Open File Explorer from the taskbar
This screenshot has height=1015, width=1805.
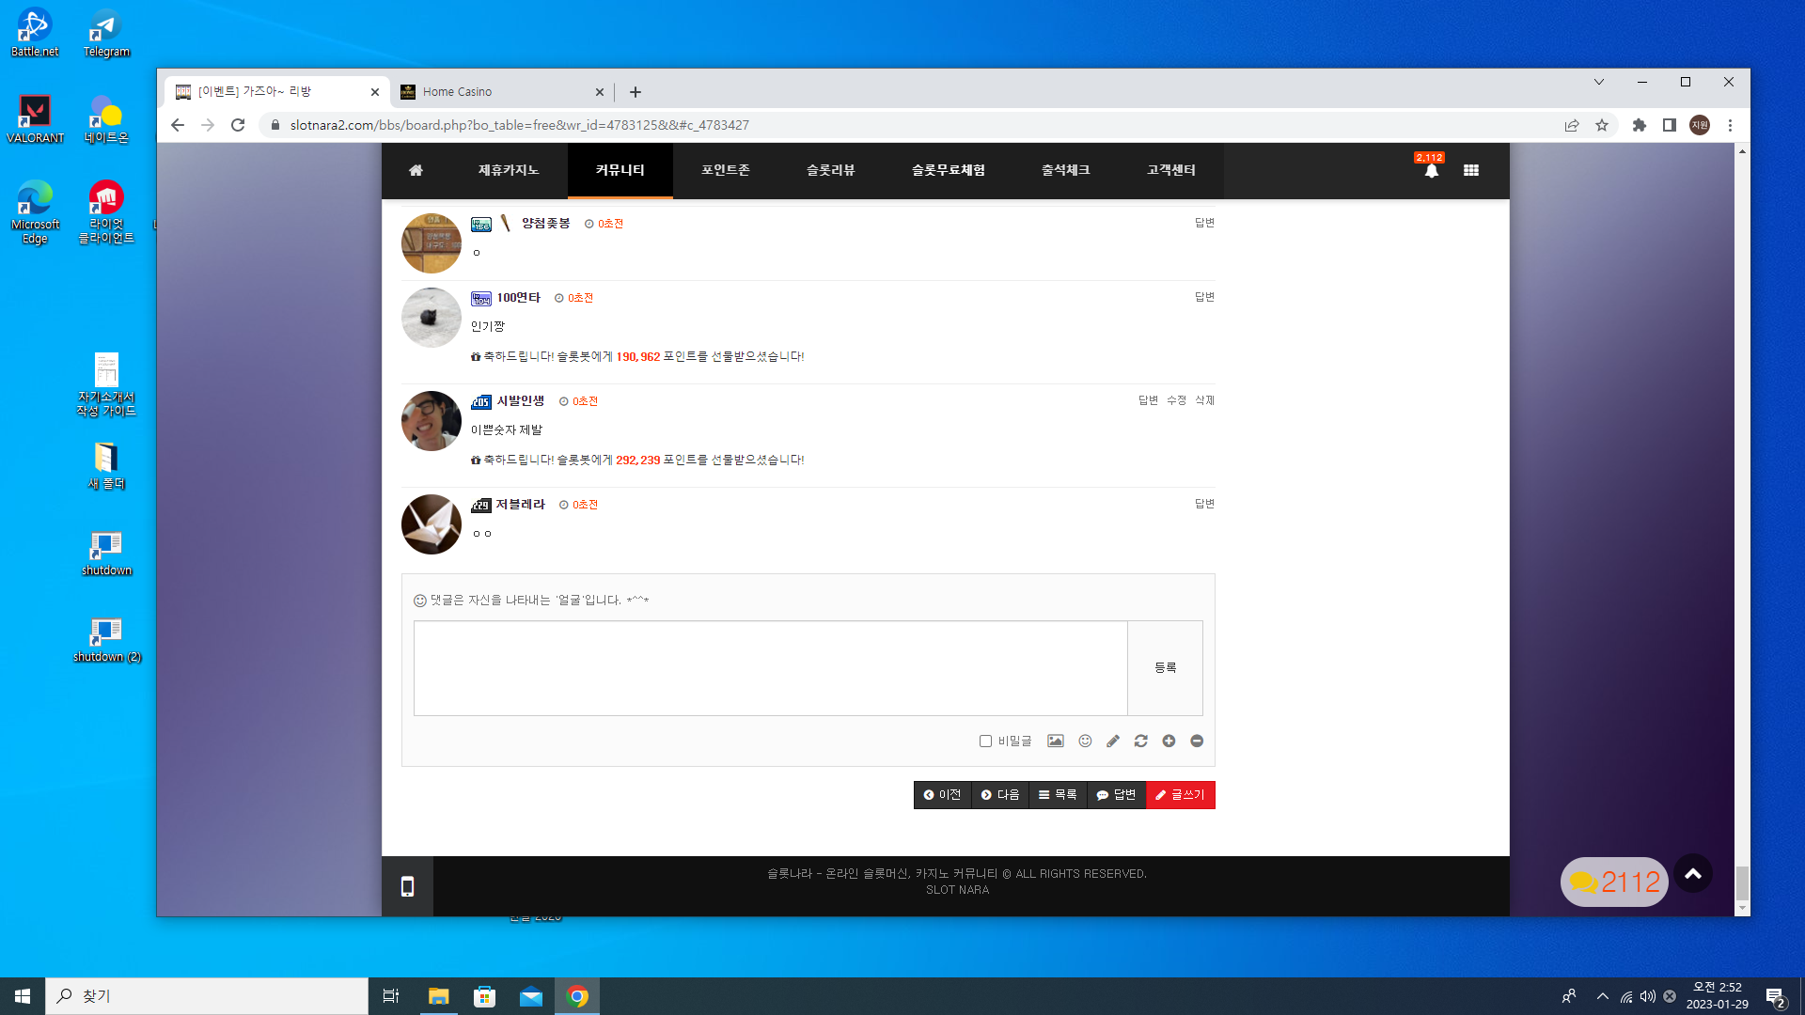click(438, 996)
